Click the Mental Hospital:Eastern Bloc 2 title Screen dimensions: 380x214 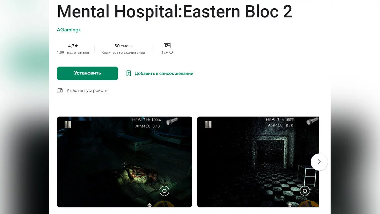174,11
